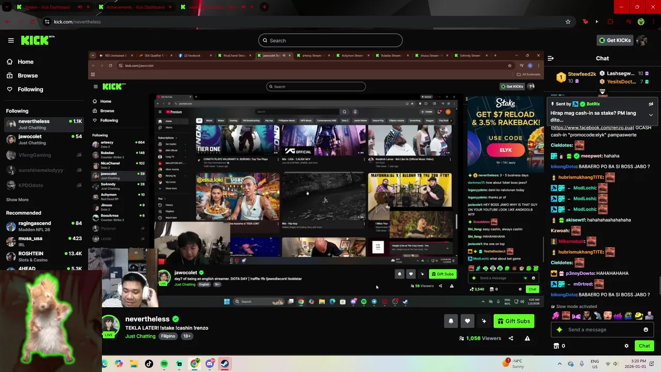Hide the pinned BotRix message
Image resolution: width=661 pixels, height=372 pixels.
pyautogui.click(x=651, y=104)
